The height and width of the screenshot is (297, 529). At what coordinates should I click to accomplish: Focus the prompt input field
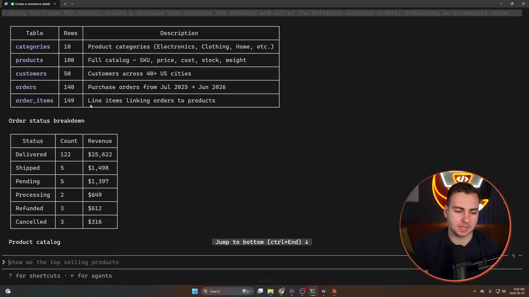pyautogui.click(x=256, y=262)
